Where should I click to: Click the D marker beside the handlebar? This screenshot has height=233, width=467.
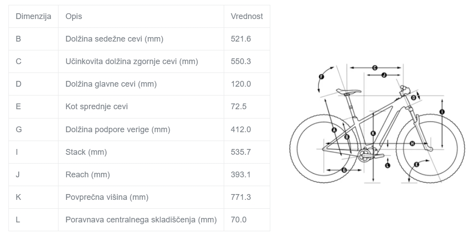[x=414, y=97]
